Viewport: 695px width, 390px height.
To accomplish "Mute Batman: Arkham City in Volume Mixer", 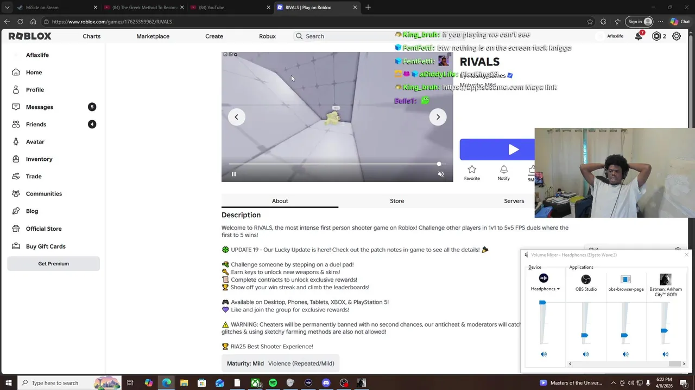I will click(665, 354).
